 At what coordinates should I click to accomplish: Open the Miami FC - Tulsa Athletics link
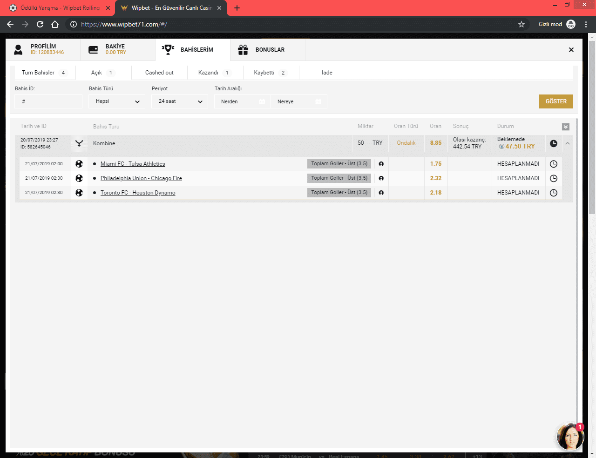[x=133, y=164]
